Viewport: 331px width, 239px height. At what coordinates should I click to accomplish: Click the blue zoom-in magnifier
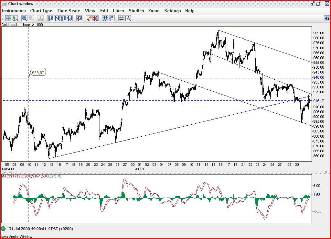24,18
